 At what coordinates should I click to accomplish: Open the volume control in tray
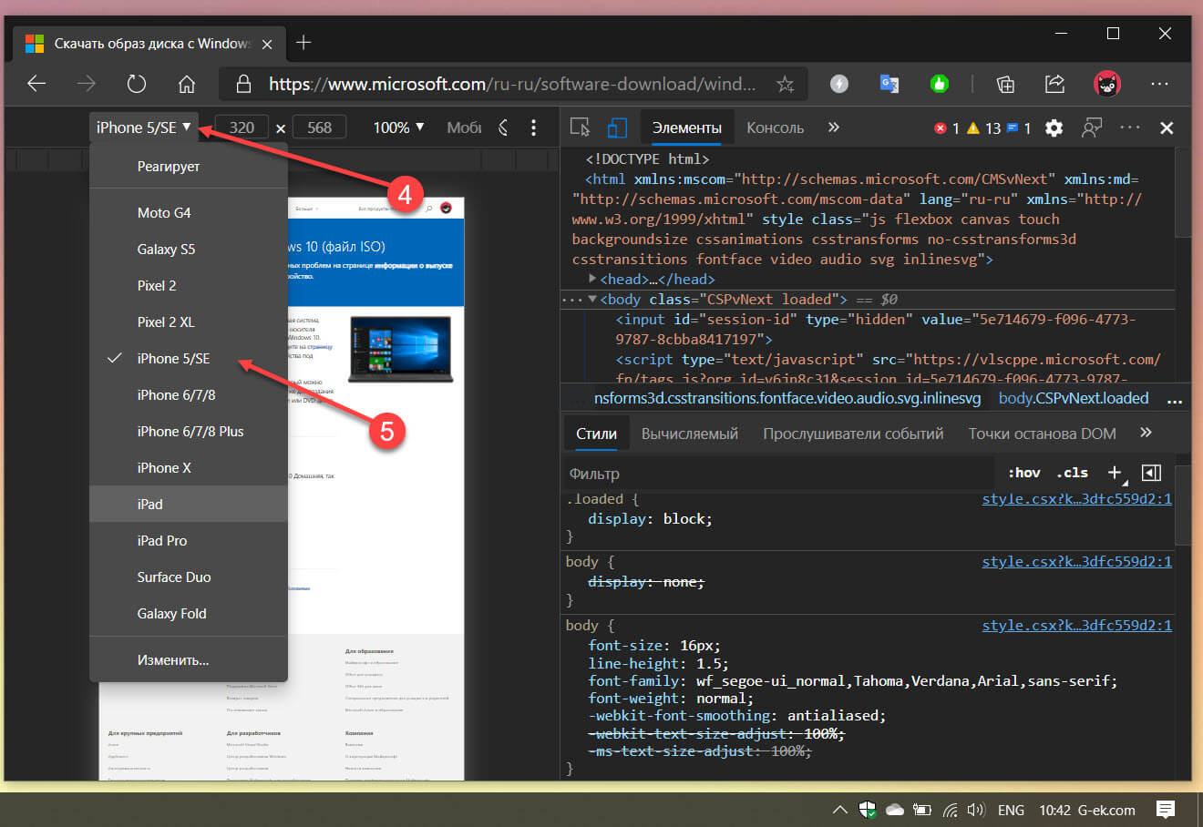[976, 810]
